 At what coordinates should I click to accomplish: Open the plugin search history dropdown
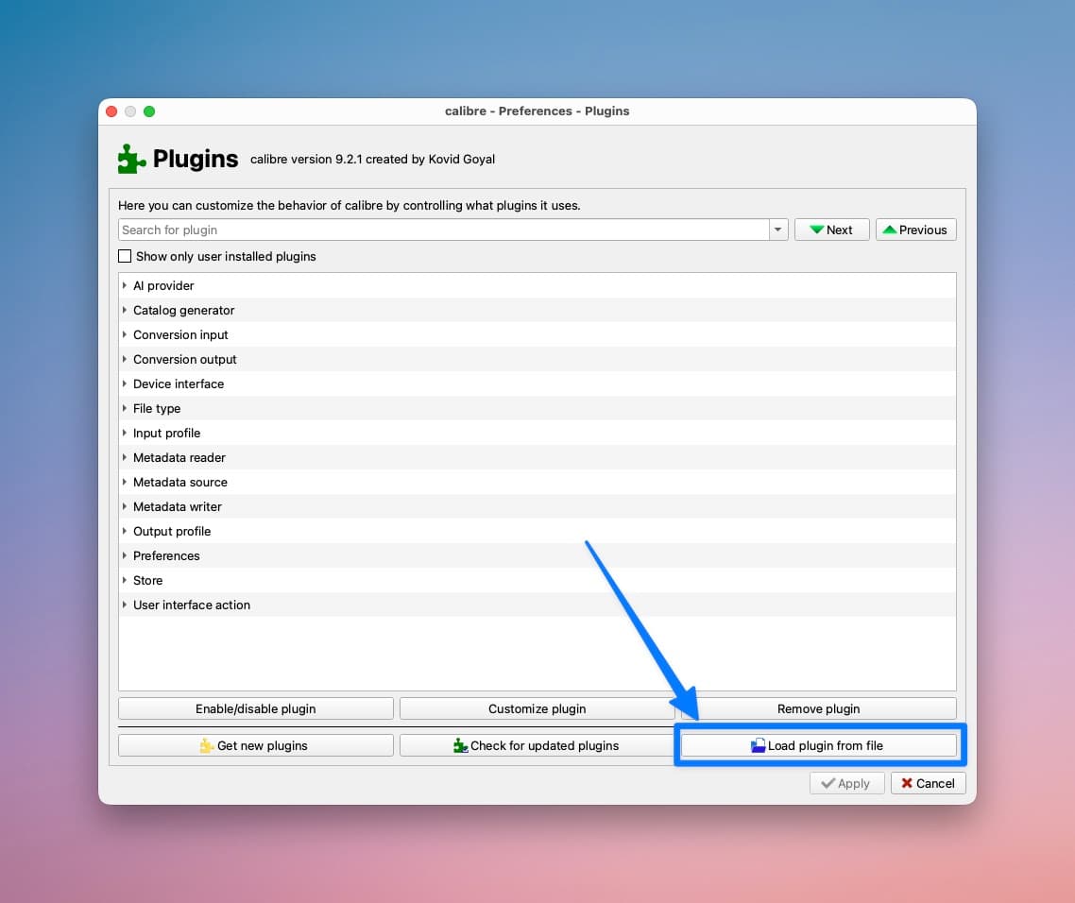778,230
